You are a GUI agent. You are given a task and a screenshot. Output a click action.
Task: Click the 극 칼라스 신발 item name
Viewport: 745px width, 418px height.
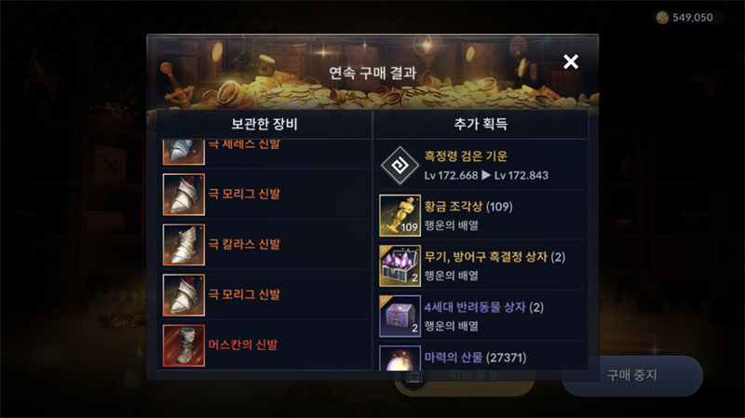[x=244, y=244]
